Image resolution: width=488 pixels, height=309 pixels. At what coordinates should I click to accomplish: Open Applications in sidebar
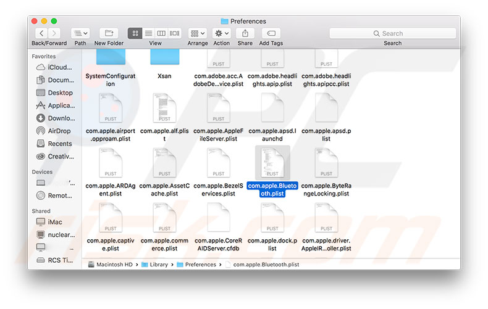54,105
